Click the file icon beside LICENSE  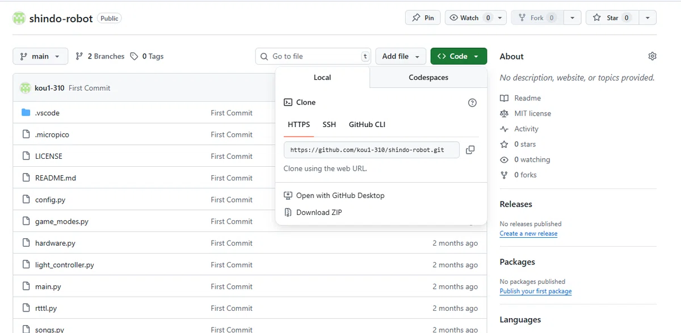click(26, 156)
